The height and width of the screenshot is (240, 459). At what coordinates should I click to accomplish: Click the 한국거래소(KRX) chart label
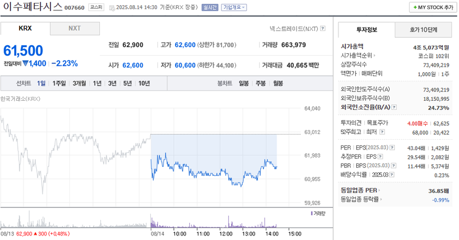(20, 99)
